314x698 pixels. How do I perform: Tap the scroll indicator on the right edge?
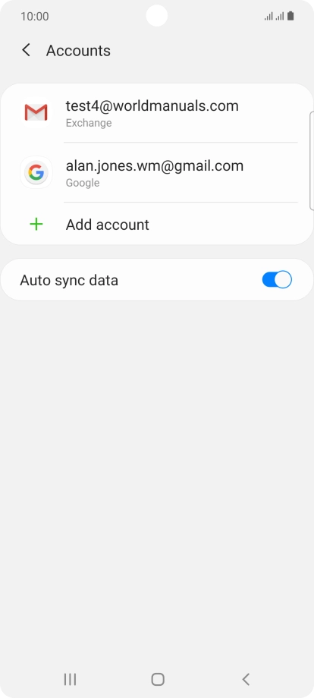click(x=311, y=161)
